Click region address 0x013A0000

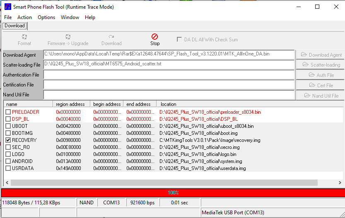tap(68, 161)
